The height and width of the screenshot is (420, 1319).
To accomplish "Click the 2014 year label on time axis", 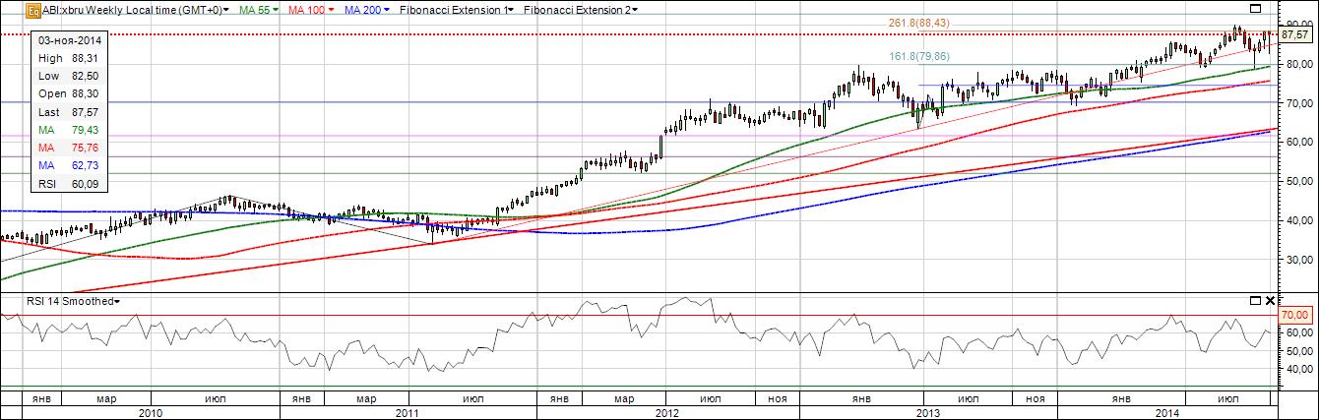I will [1166, 413].
